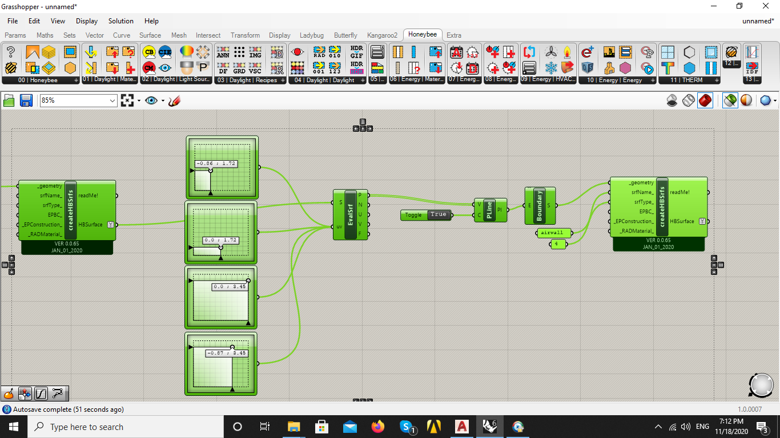780x438 pixels.
Task: Click MD slider grip showing -0.87 ; 3.45
Action: (x=232, y=347)
